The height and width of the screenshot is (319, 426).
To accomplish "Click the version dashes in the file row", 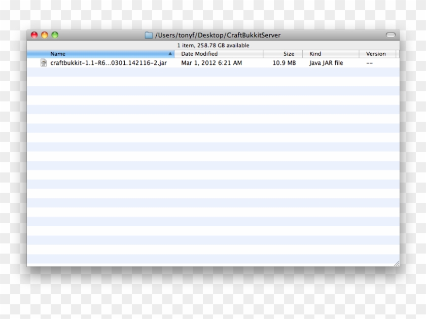I will tap(369, 63).
